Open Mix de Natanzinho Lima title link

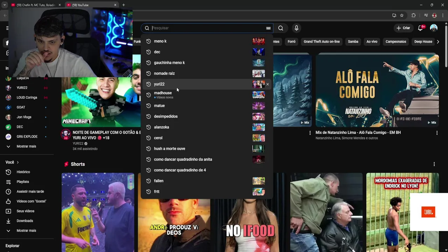pos(358,133)
